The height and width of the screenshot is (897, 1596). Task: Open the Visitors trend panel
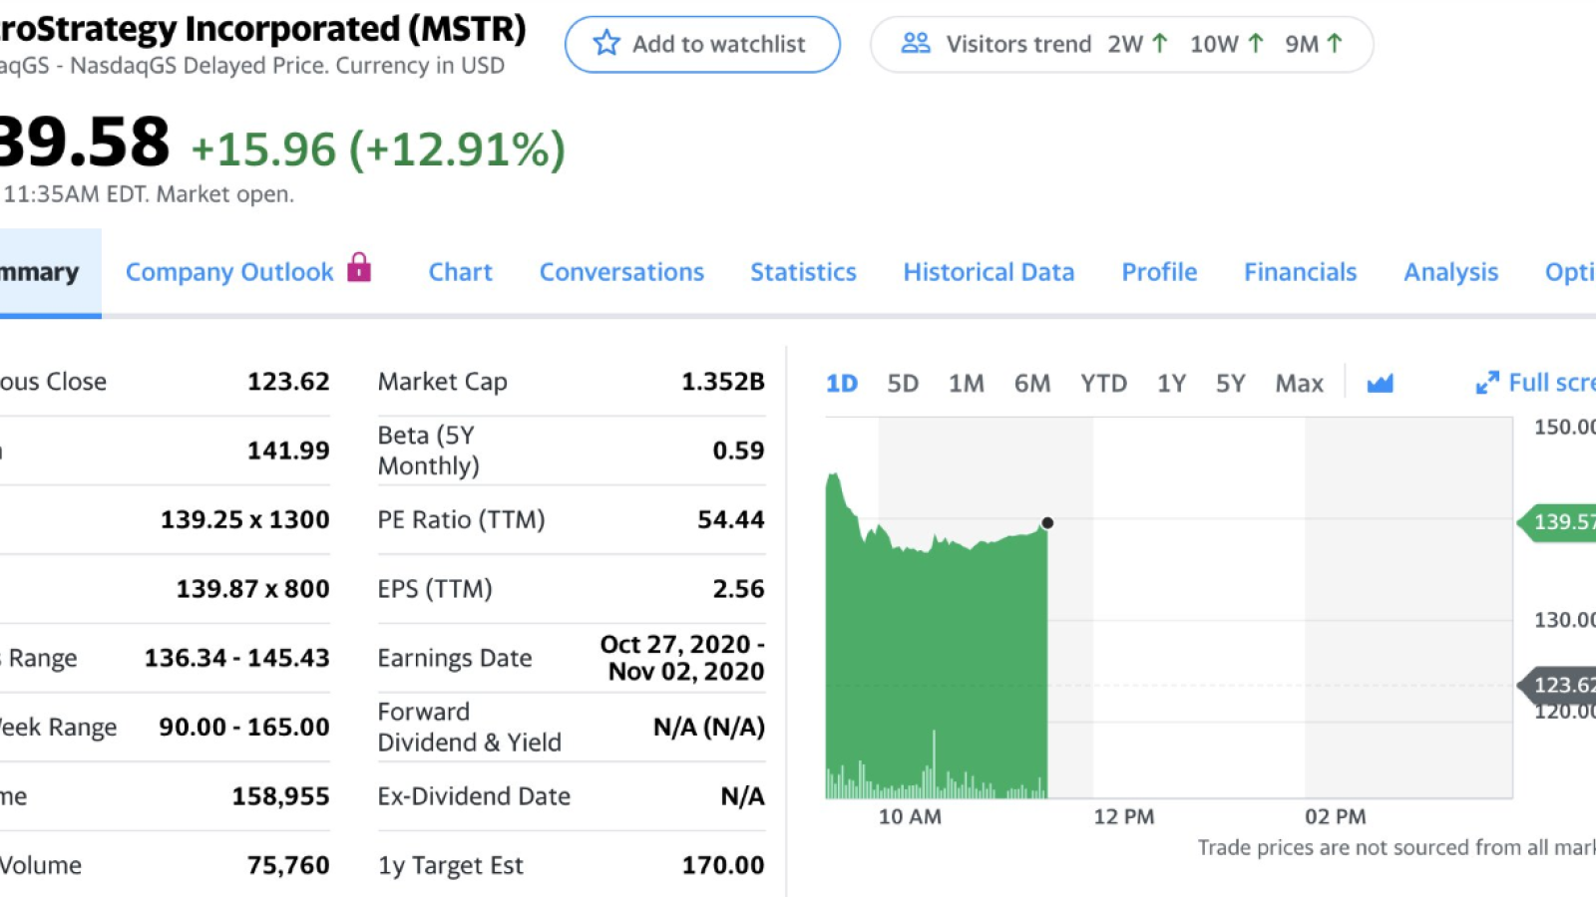(x=1121, y=44)
